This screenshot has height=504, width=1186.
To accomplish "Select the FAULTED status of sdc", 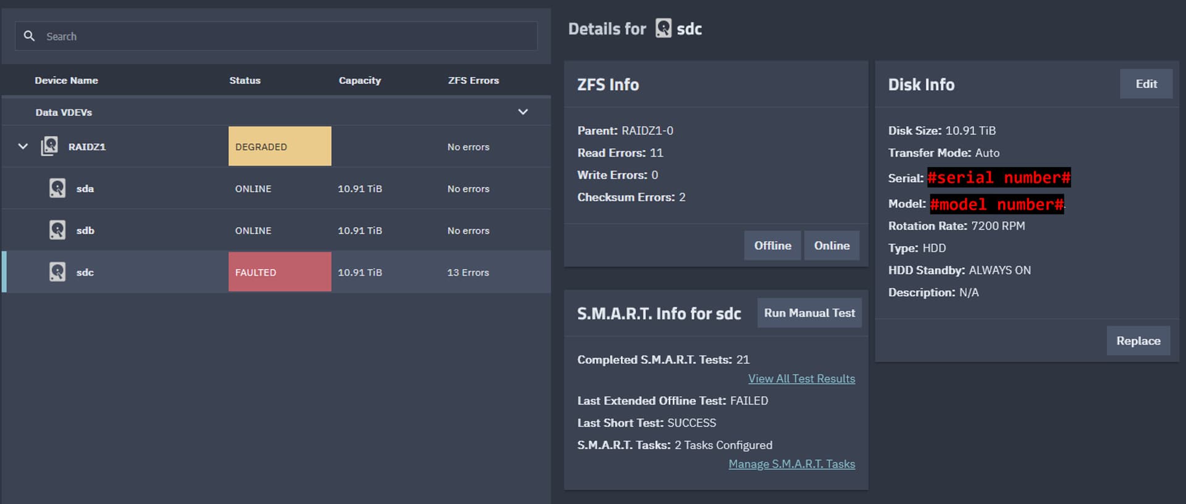I will pyautogui.click(x=279, y=272).
